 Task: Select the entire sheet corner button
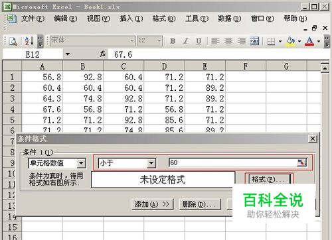click(x=12, y=66)
